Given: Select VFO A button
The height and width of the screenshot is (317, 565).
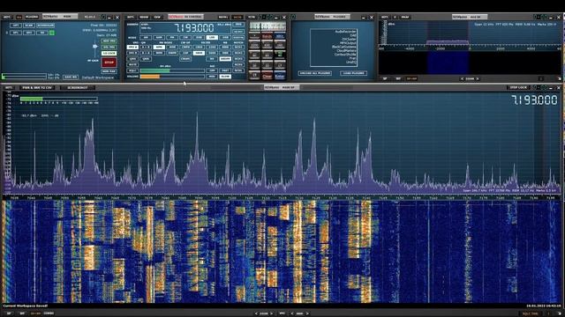Looking at the screenshot, I should (132, 47).
